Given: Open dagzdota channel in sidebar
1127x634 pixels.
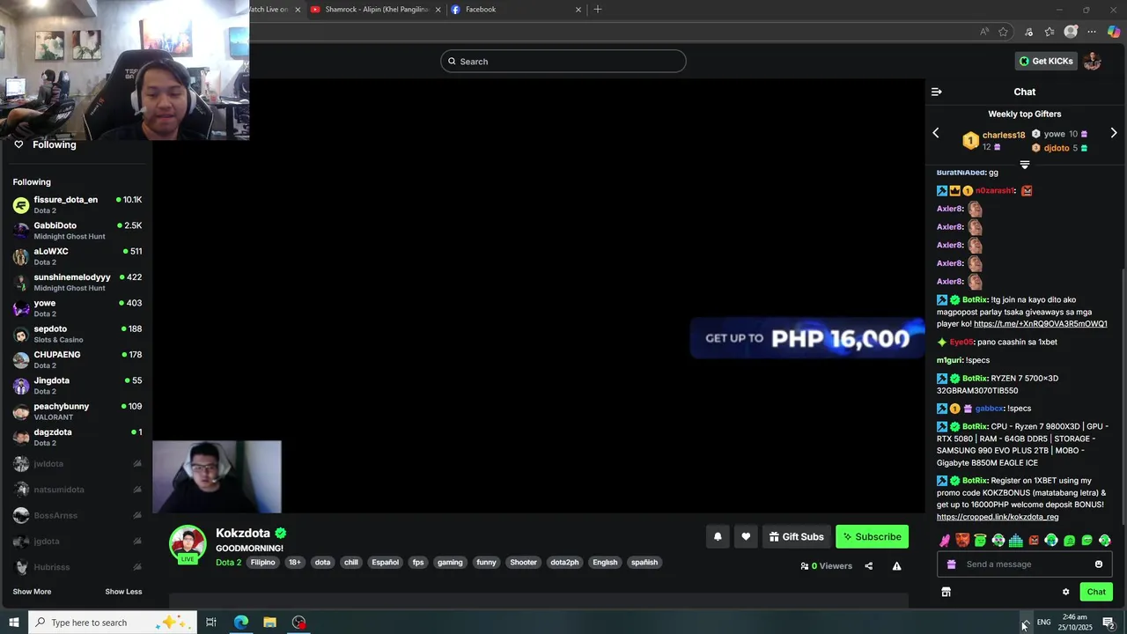Looking at the screenshot, I should (77, 438).
